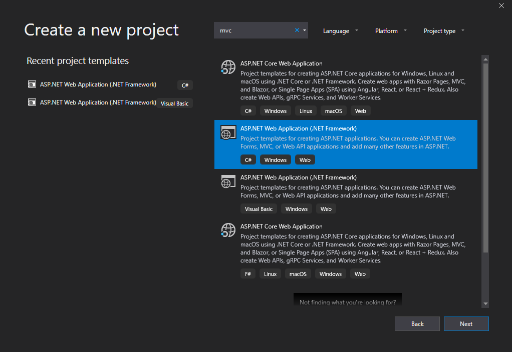The height and width of the screenshot is (352, 512).
Task: Click the F# tag on the last template
Action: coord(248,274)
